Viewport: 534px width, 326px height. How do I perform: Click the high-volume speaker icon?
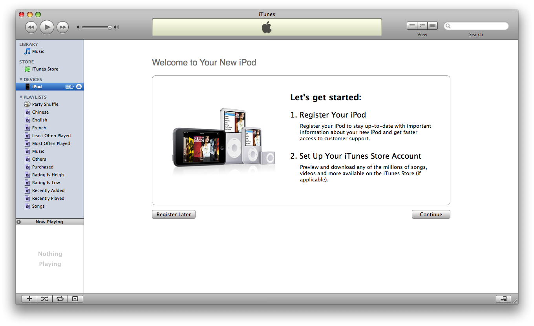(116, 27)
